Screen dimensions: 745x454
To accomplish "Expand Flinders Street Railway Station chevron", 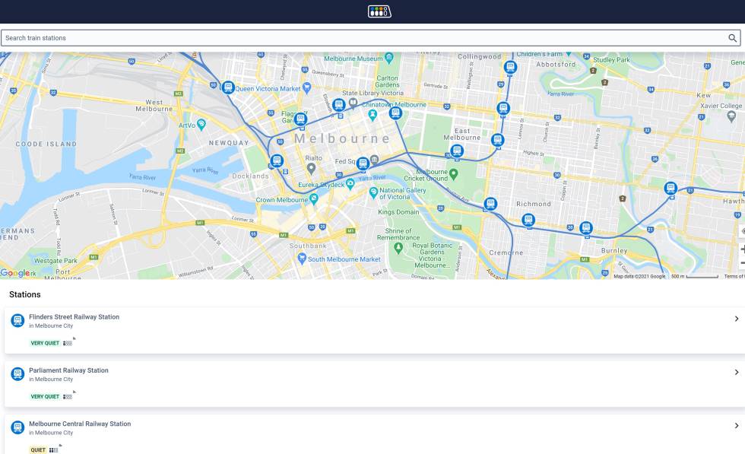I will 737,319.
